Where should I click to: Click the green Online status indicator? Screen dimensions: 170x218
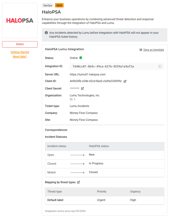point(81,58)
